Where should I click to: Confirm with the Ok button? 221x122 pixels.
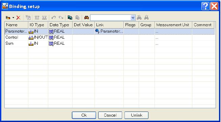pos(84,115)
